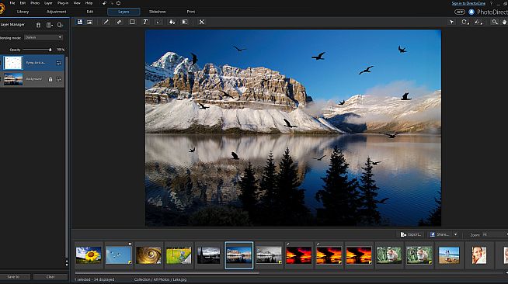The height and width of the screenshot is (284, 508).
Task: Select the blue sky birds thumbnail
Action: pyautogui.click(x=119, y=255)
